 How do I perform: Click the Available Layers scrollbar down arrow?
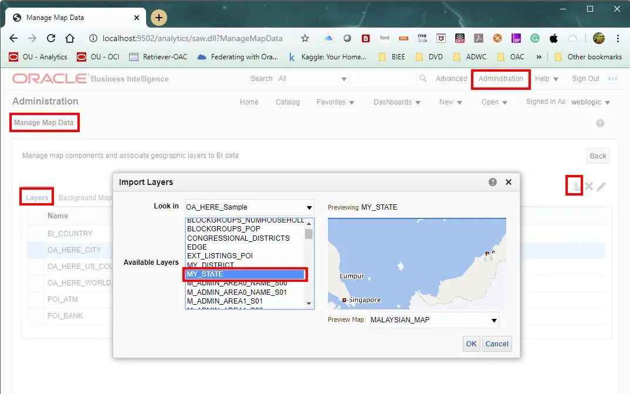(309, 304)
